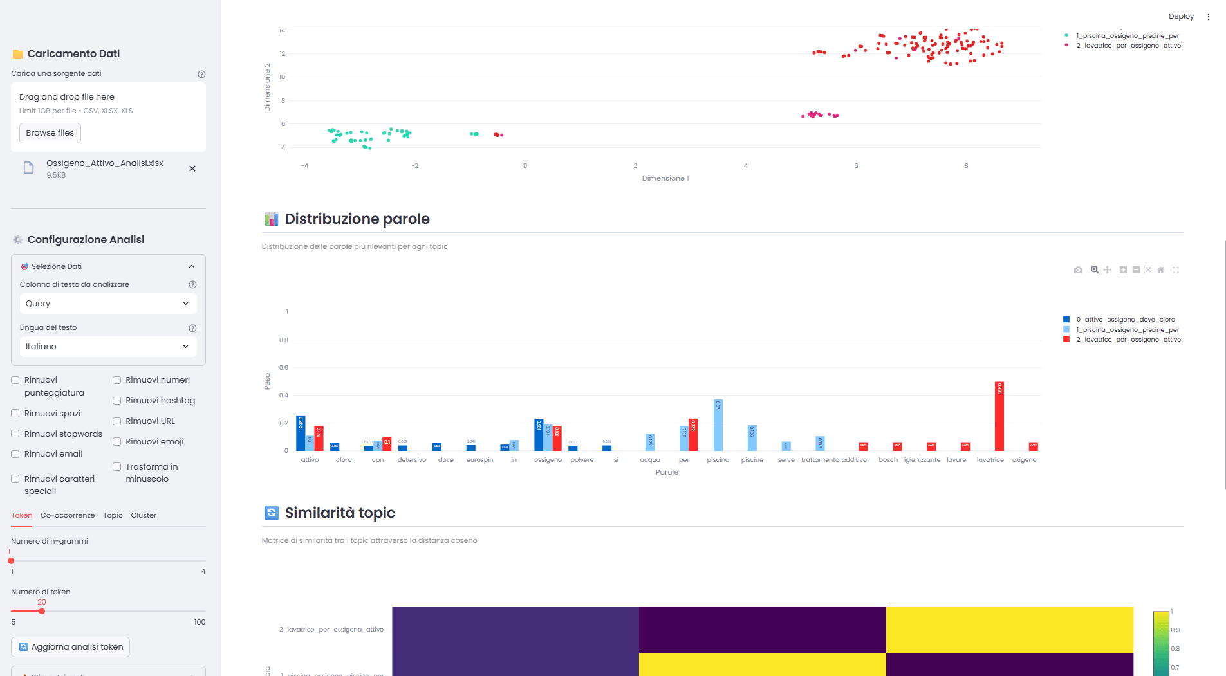Image resolution: width=1226 pixels, height=676 pixels.
Task: Click the file document icon beside Ossigeno_Attivo_Analisi.xlsx
Action: (29, 168)
